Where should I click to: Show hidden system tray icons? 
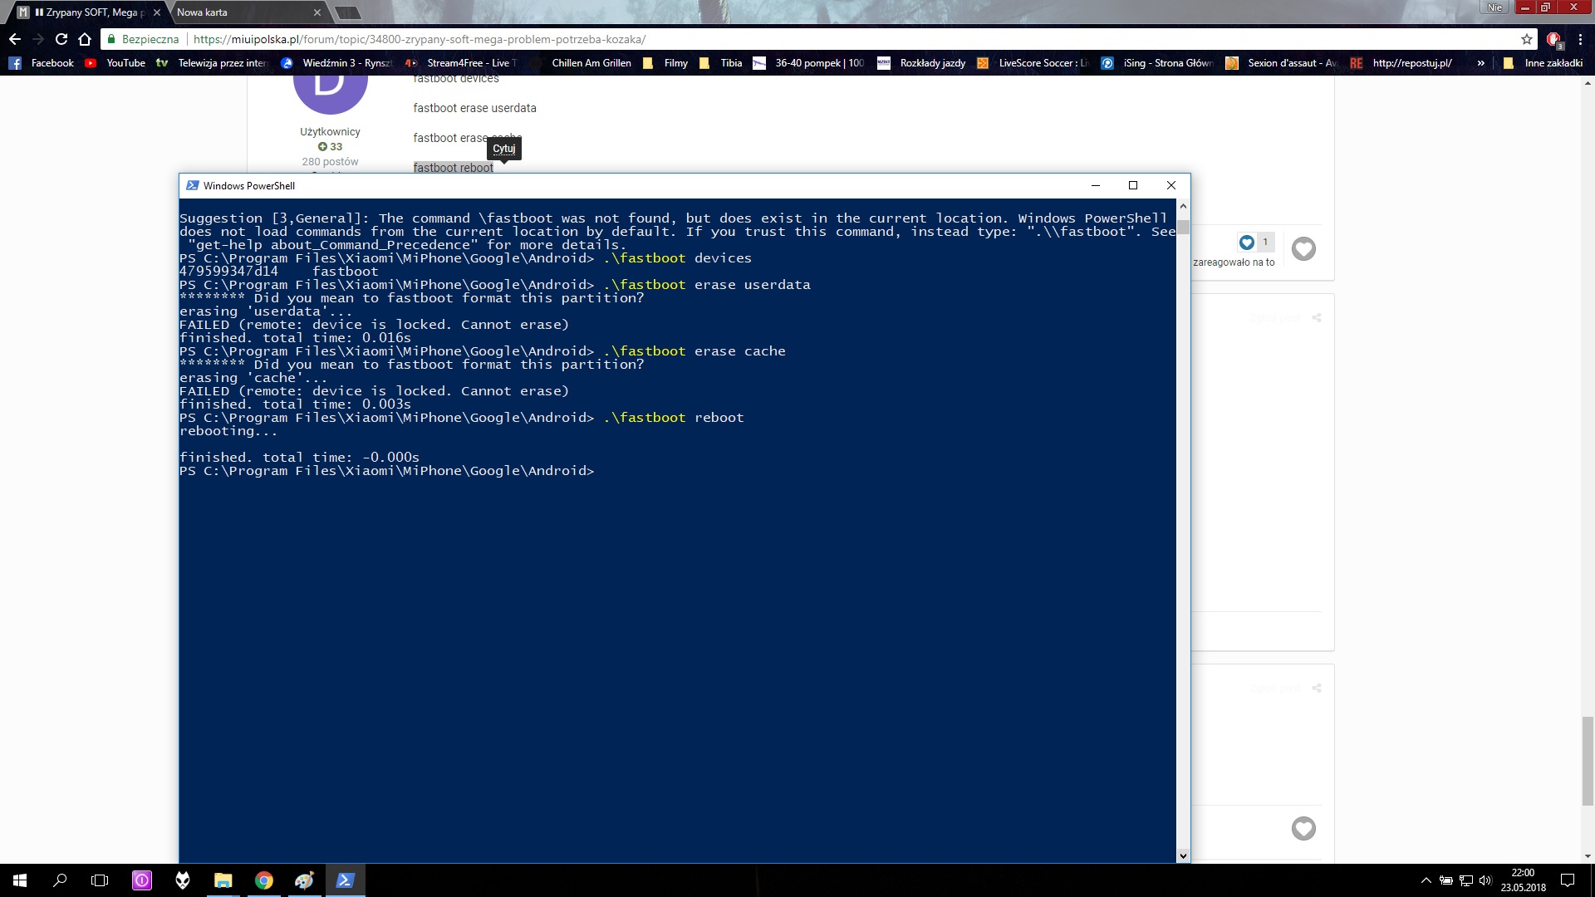pyautogui.click(x=1426, y=880)
